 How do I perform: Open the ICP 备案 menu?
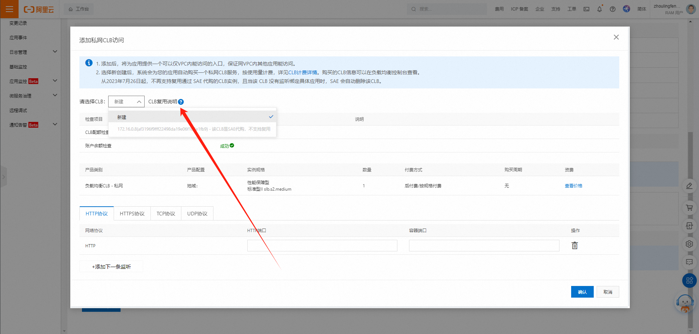click(519, 9)
